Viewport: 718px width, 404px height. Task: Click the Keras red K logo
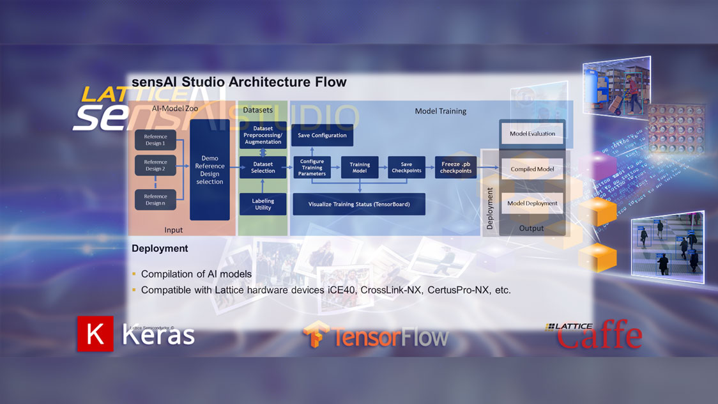[x=95, y=334]
